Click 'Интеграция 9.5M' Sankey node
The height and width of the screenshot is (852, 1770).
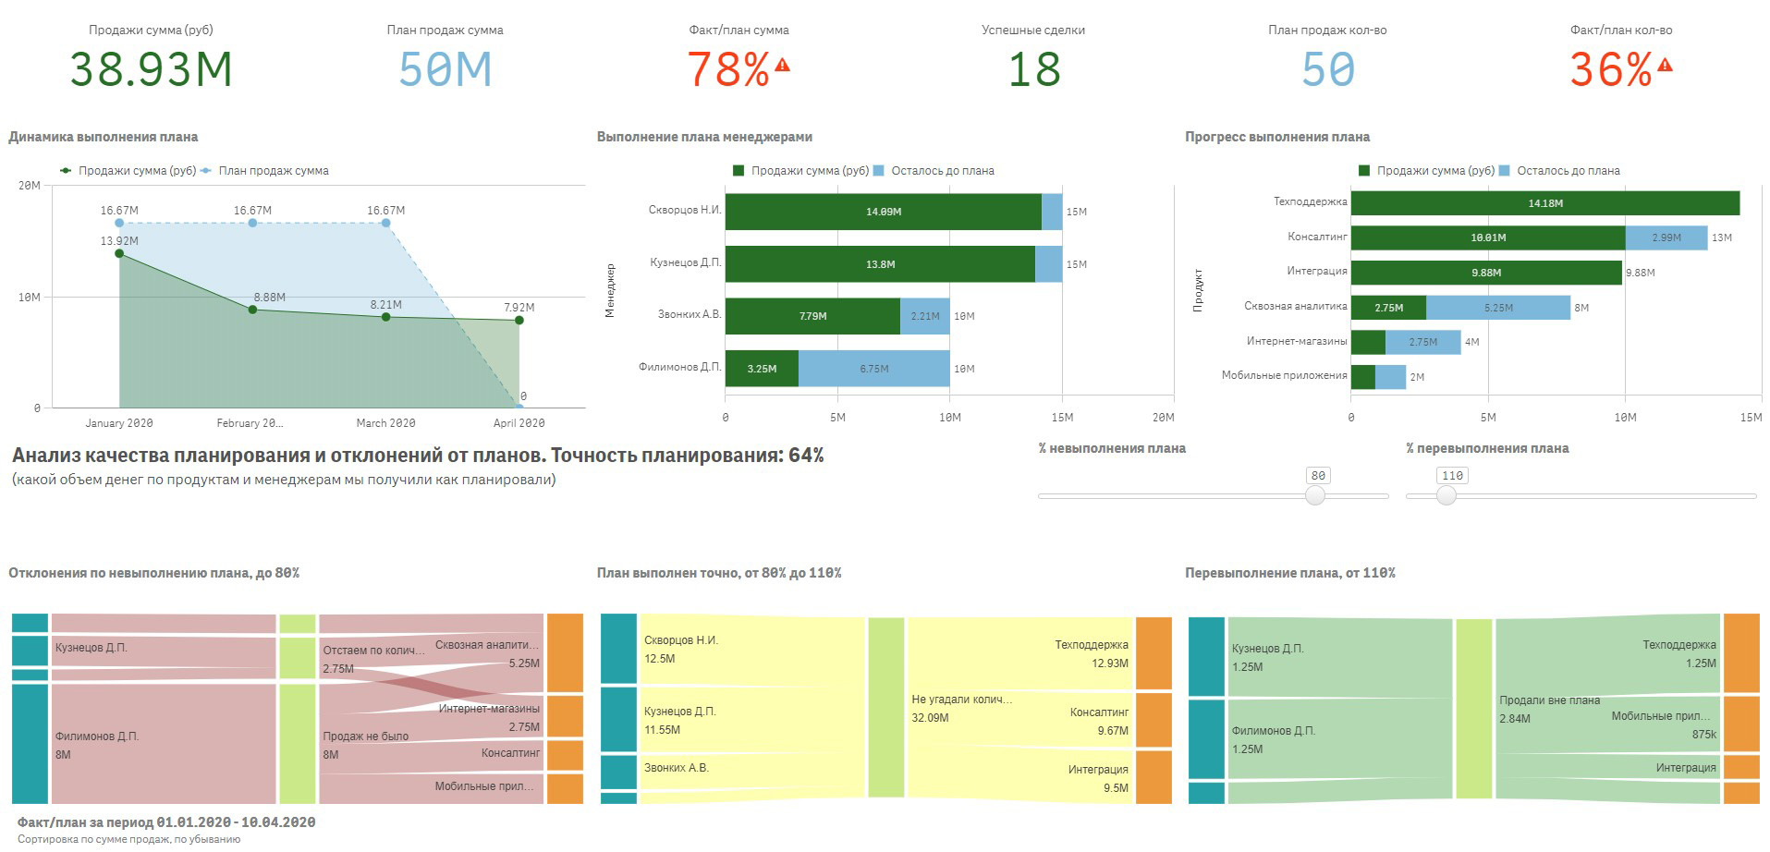pos(1154,777)
